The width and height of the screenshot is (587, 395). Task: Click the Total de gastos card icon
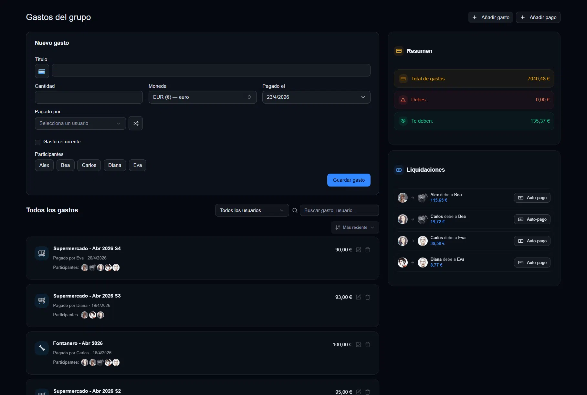click(403, 79)
